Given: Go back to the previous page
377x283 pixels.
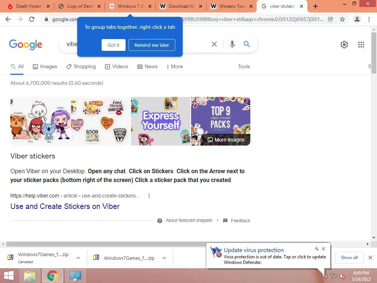Looking at the screenshot, I should 8,19.
